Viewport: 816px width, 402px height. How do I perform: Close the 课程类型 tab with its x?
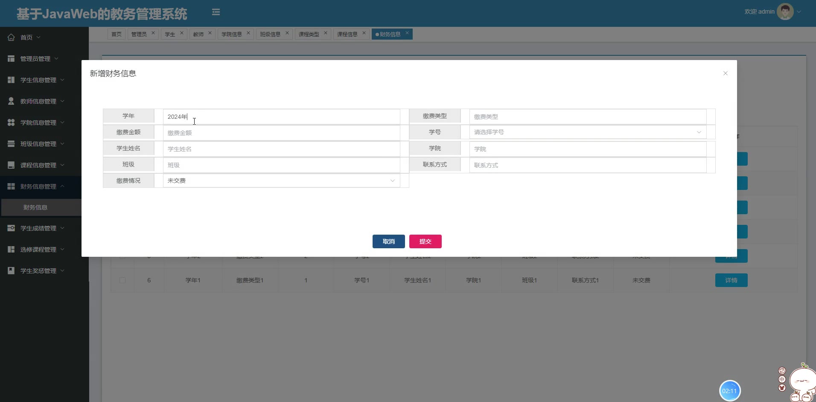click(326, 33)
